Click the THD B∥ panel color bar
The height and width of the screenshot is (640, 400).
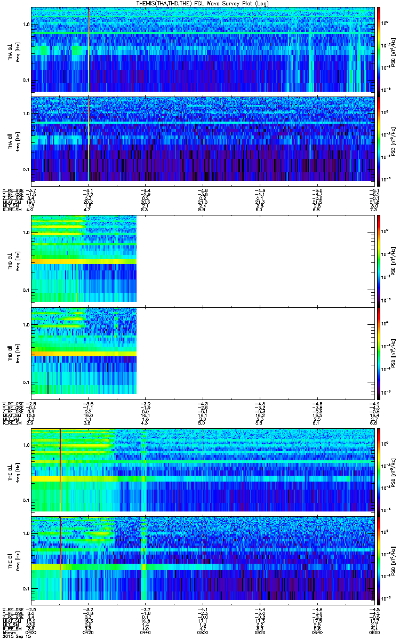click(x=378, y=351)
